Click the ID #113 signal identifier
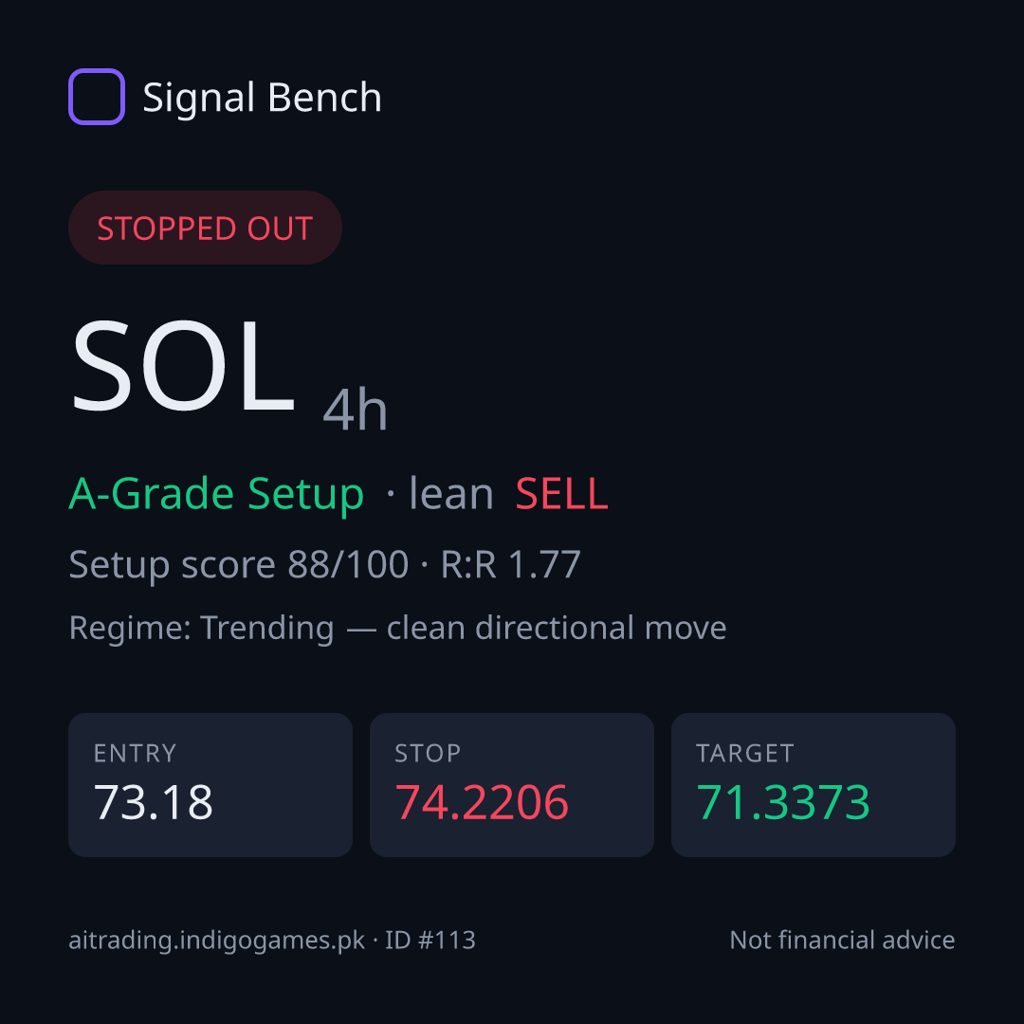The width and height of the screenshot is (1024, 1024). point(430,940)
